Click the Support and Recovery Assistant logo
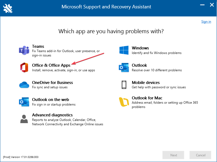The width and height of the screenshot is (217, 162). click(x=7, y=8)
